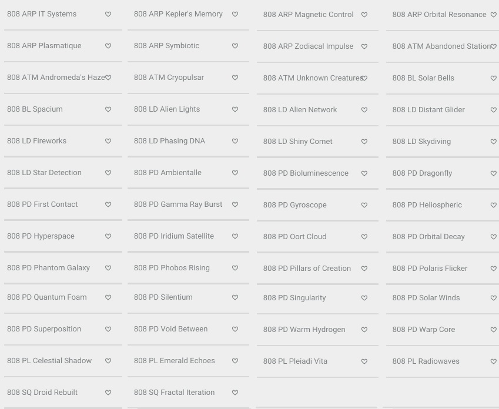Toggle favorite for 808 PD Silentium
The image size is (499, 409).
[x=235, y=297]
